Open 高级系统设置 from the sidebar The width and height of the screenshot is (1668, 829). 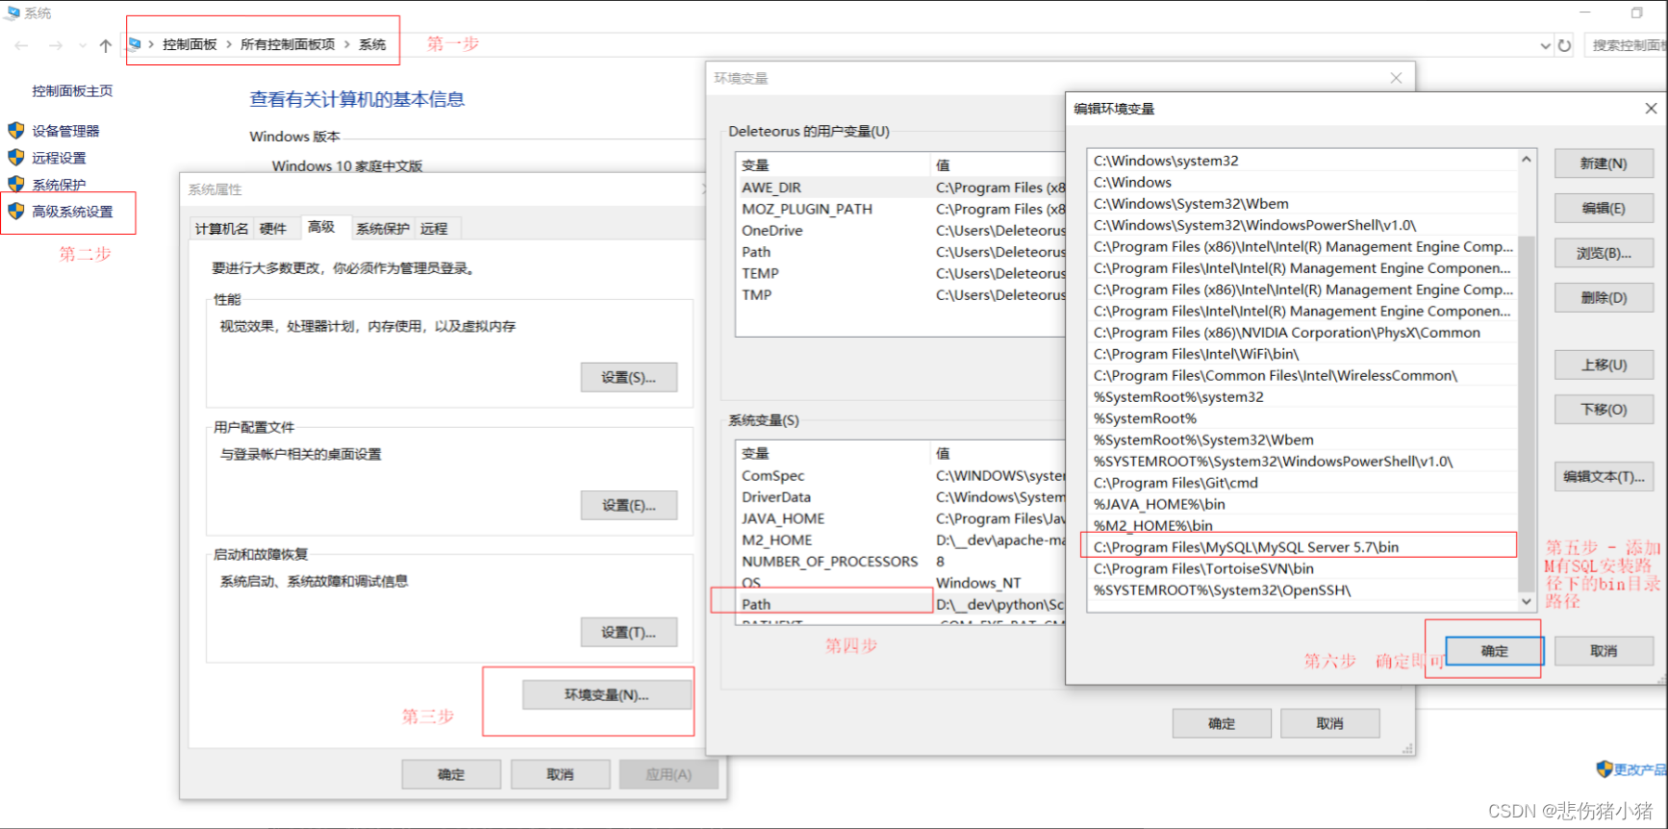[x=72, y=212]
